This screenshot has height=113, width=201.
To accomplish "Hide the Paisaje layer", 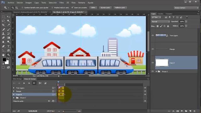I will 153,49.
